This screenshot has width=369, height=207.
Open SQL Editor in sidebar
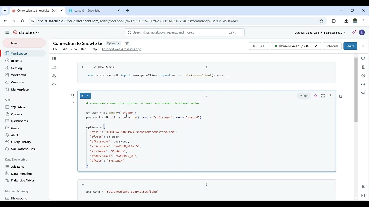click(24, 107)
